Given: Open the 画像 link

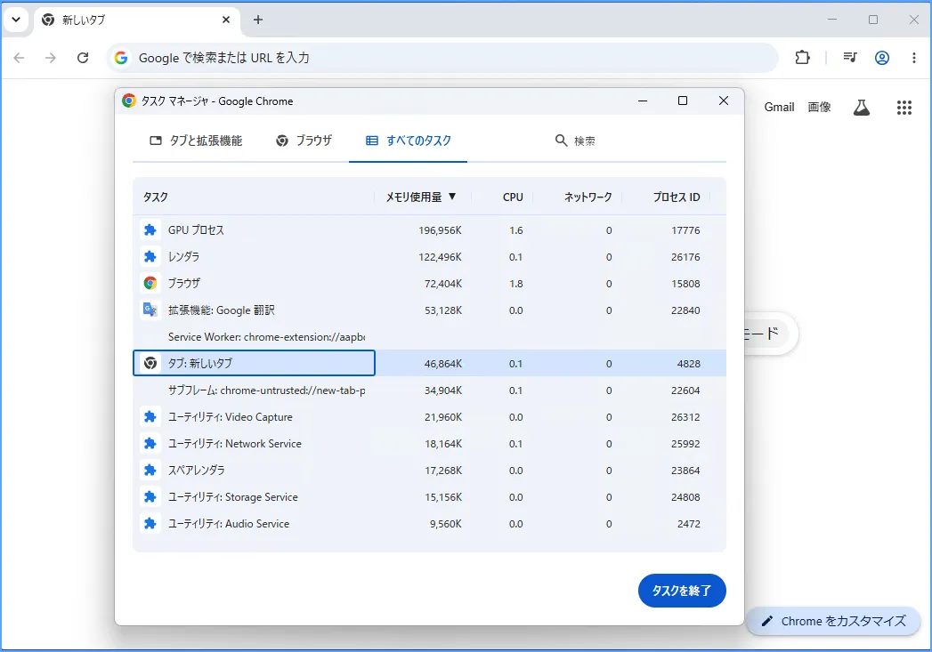Looking at the screenshot, I should (x=819, y=107).
